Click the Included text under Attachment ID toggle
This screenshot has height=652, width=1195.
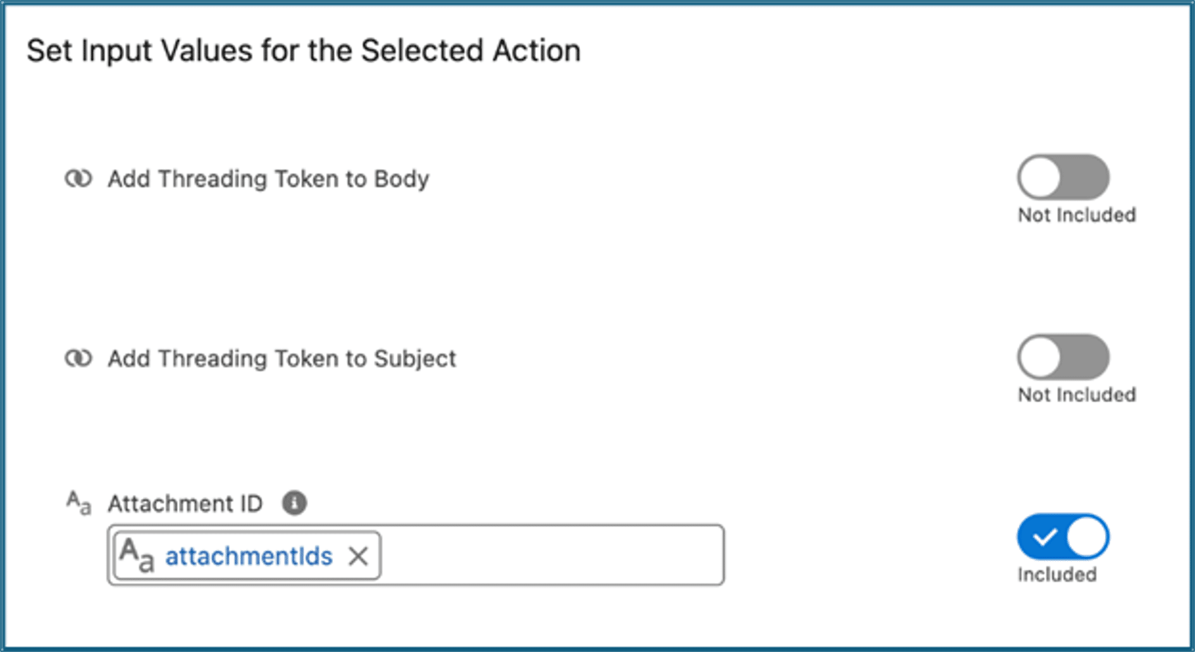point(1057,575)
